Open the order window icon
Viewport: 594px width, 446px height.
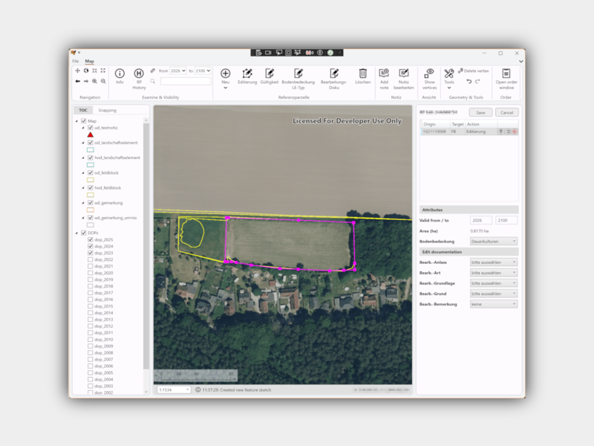pos(506,73)
